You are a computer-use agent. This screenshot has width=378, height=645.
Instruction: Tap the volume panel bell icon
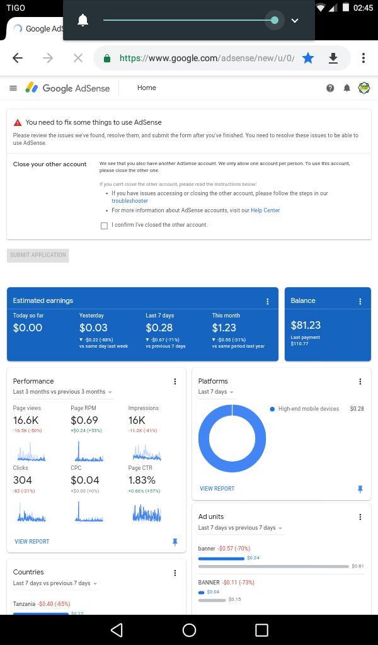point(83,20)
